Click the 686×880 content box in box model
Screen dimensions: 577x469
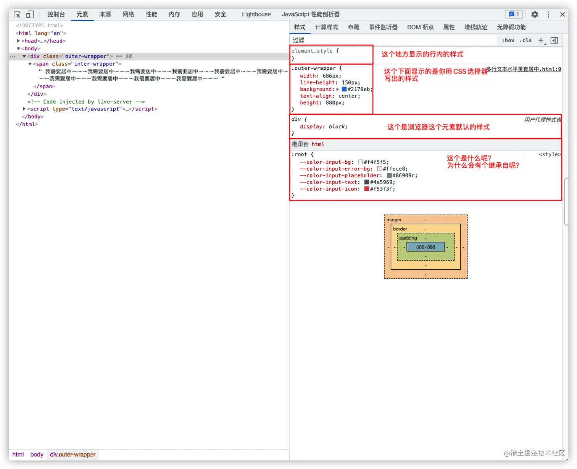pos(425,247)
